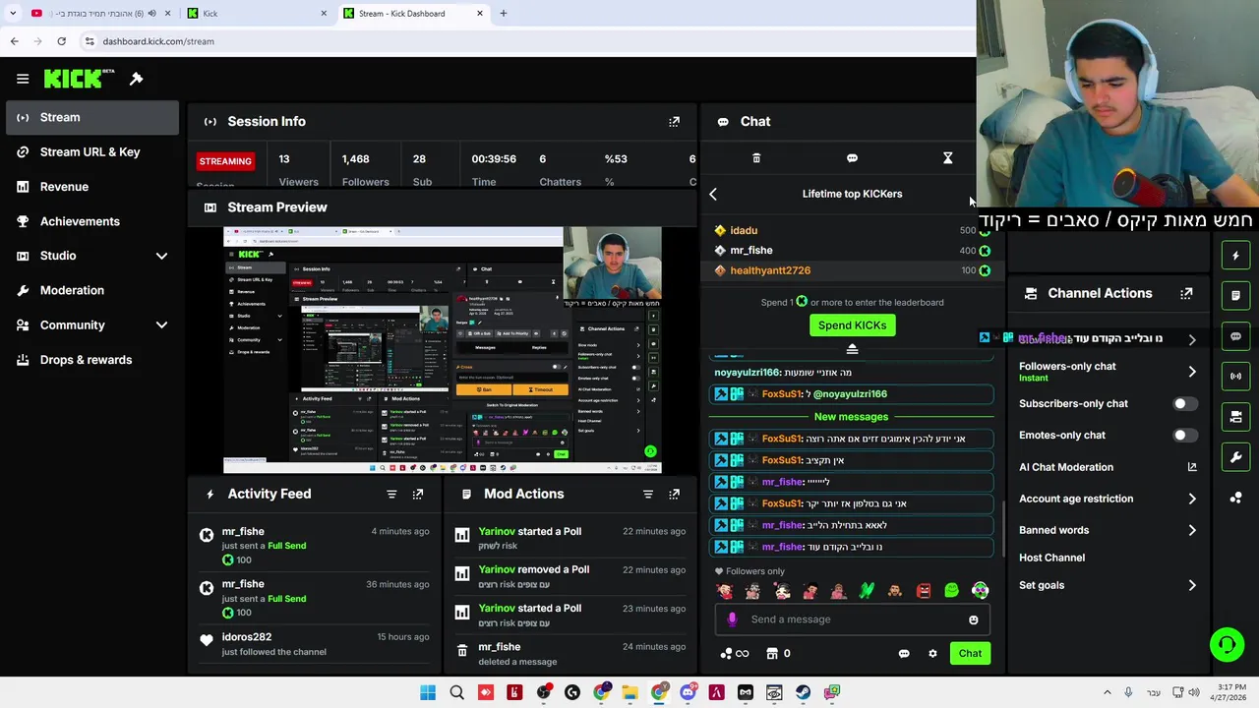Image resolution: width=1259 pixels, height=708 pixels.
Task: Click the Spend KICKs button
Action: tap(852, 325)
